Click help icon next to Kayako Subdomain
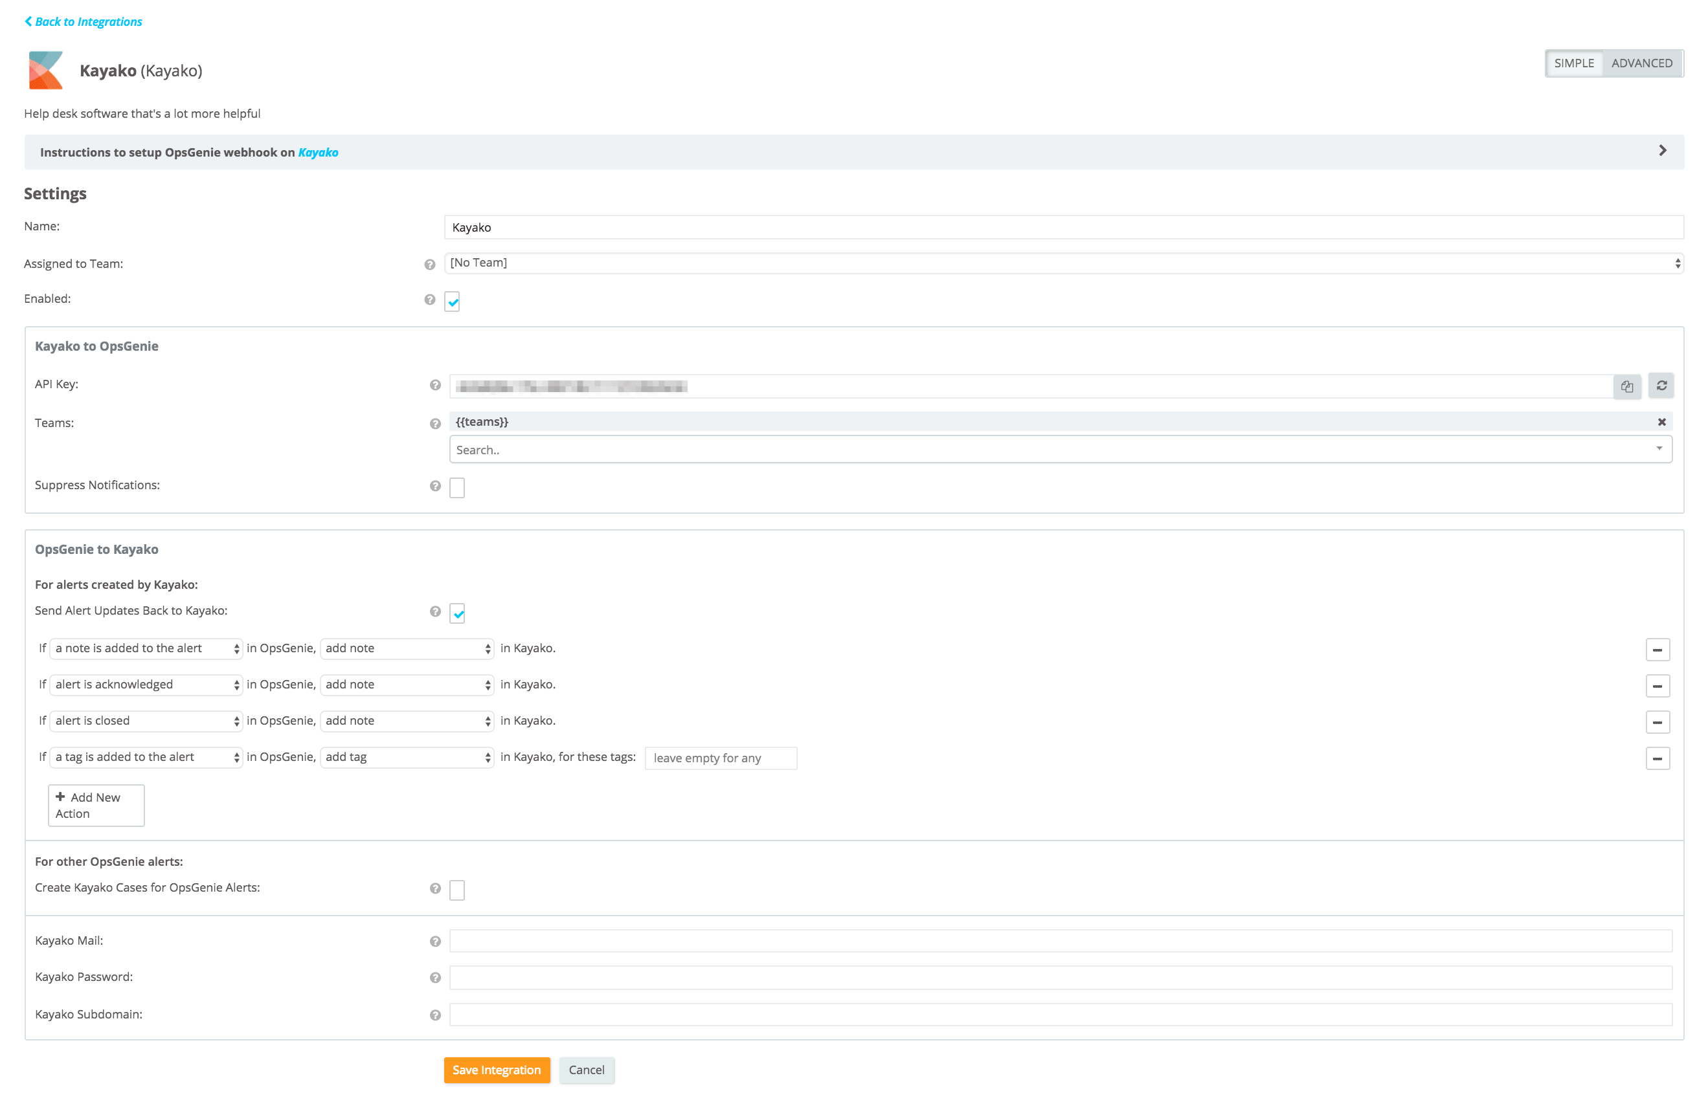This screenshot has height=1100, width=1708. [x=435, y=1016]
